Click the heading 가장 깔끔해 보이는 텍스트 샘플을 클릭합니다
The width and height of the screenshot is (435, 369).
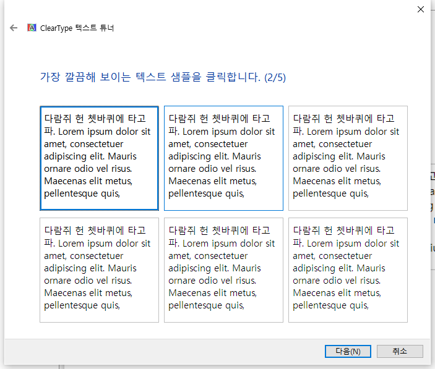point(163,77)
